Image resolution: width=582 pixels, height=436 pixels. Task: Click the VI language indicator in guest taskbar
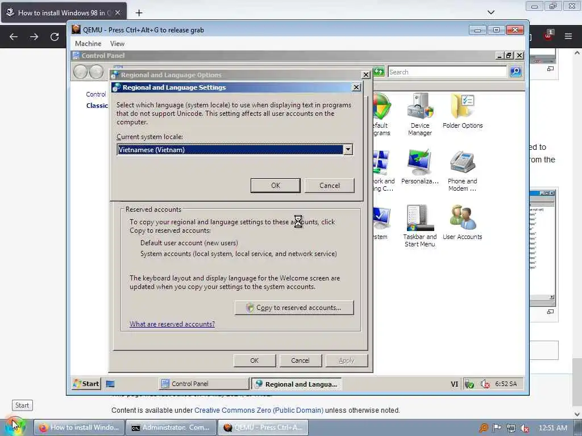pyautogui.click(x=454, y=384)
